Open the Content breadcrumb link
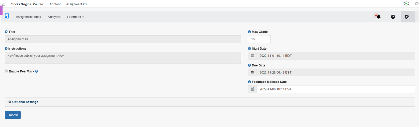The width and height of the screenshot is (419, 127). point(55,4)
